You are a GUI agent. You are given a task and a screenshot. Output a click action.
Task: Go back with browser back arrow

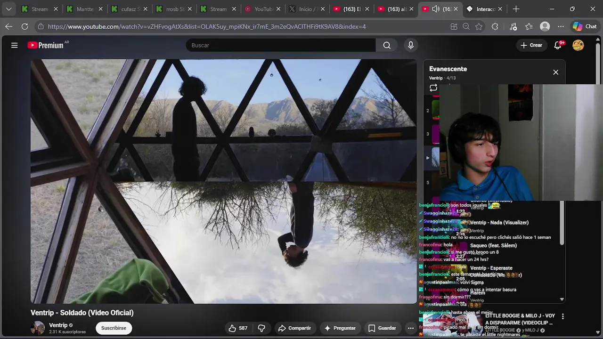[9, 26]
